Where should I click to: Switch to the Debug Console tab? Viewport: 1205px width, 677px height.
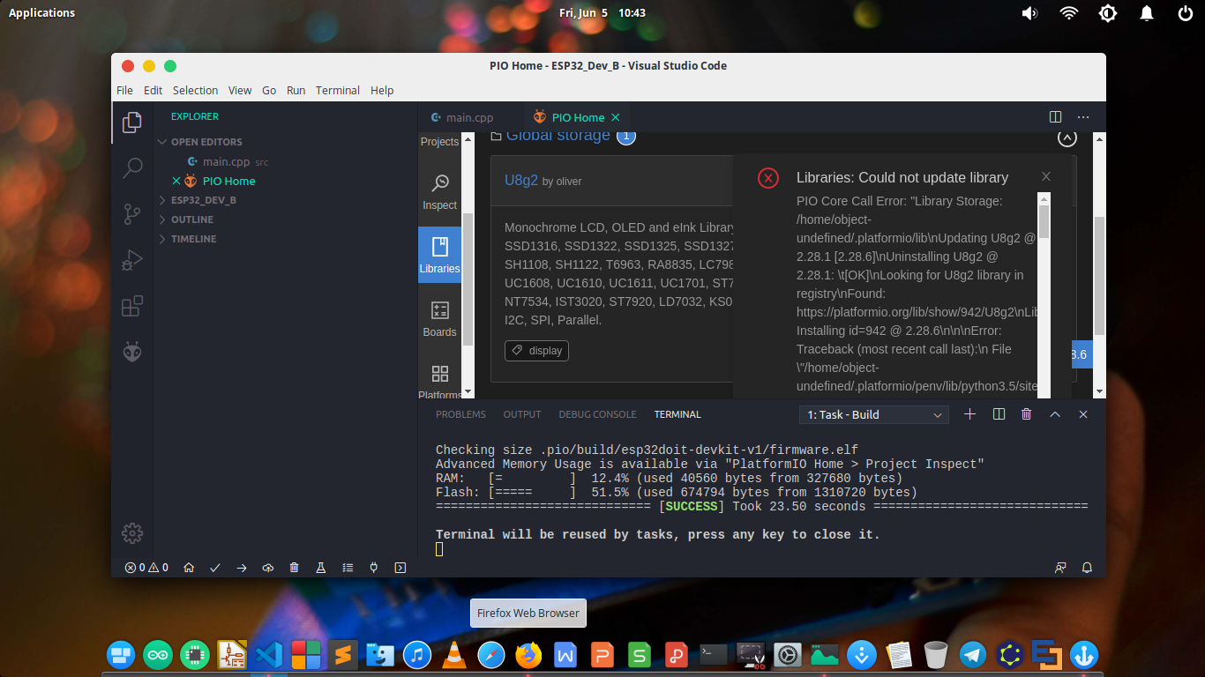tap(597, 414)
